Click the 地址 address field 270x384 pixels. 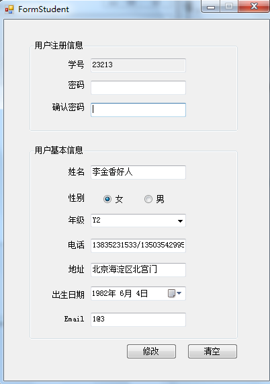point(138,270)
